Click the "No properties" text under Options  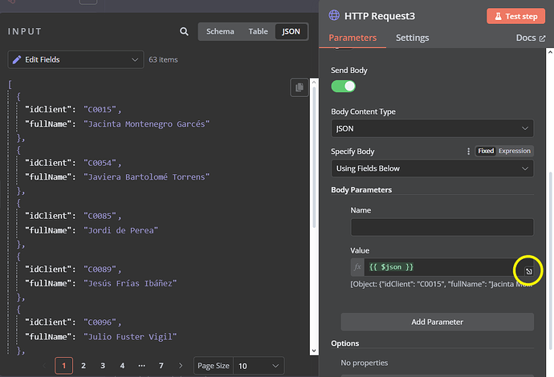pos(365,363)
